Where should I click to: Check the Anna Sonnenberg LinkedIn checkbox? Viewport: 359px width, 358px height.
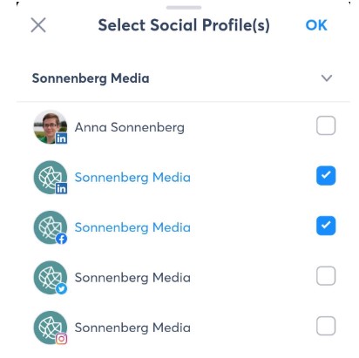click(x=326, y=125)
